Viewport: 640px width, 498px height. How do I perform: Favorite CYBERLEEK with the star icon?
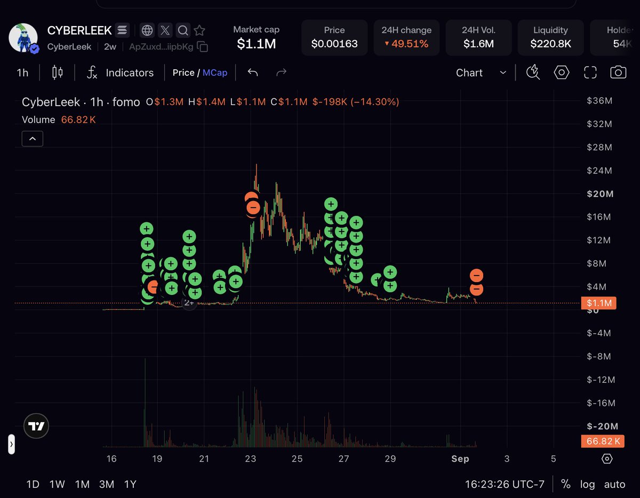coord(199,30)
